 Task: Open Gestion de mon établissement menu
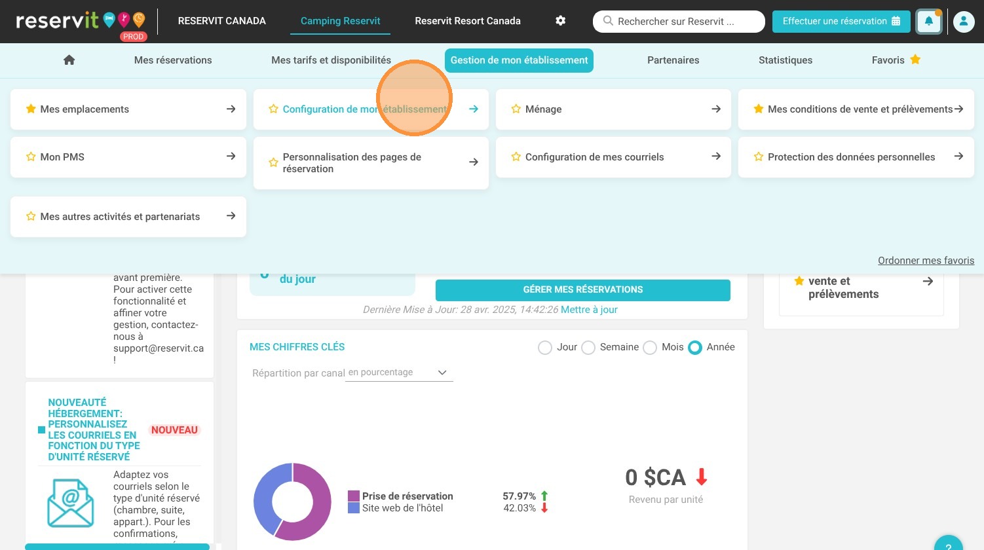point(519,60)
